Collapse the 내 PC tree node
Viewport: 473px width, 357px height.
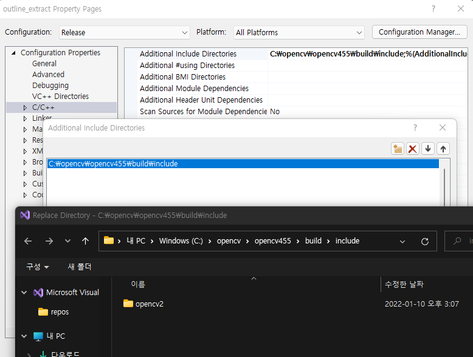[x=24, y=336]
